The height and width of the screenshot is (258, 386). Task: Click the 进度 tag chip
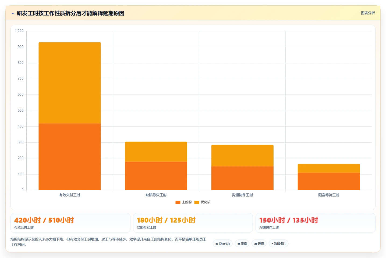coord(259,244)
